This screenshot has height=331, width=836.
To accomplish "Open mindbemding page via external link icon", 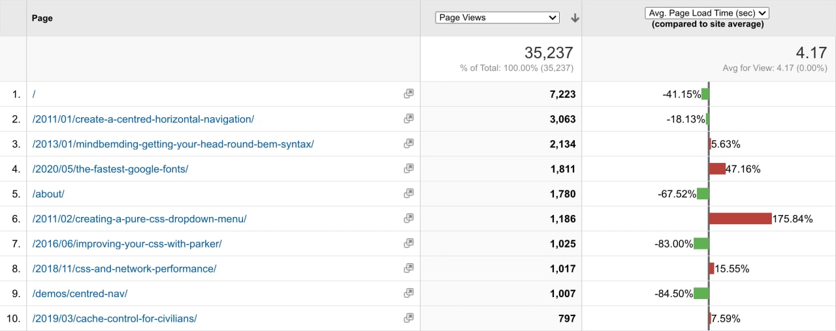I will click(x=408, y=143).
